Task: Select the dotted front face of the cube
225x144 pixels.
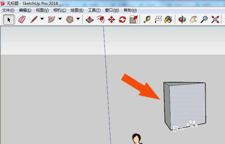Action: [x=188, y=106]
